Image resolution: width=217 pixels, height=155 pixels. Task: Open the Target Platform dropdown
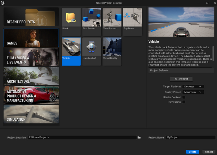click(x=193, y=87)
